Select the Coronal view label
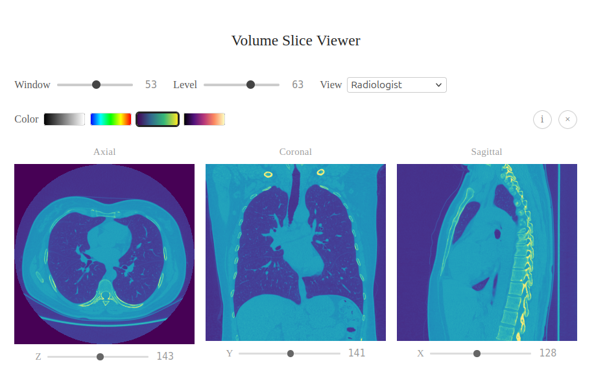Image resolution: width=607 pixels, height=374 pixels. [296, 152]
